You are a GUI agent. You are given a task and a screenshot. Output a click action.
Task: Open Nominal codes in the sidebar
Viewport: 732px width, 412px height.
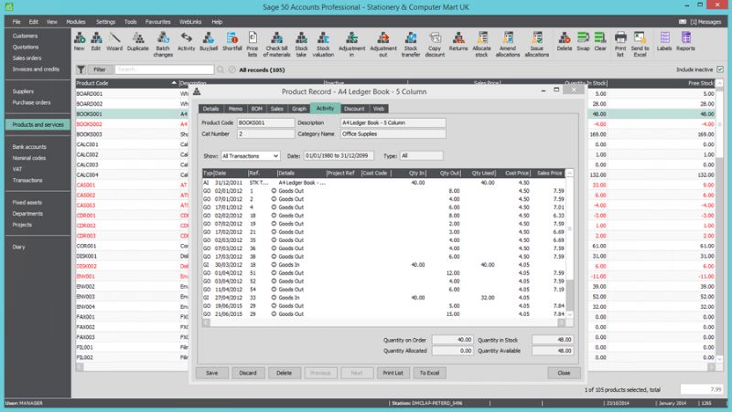click(x=29, y=158)
